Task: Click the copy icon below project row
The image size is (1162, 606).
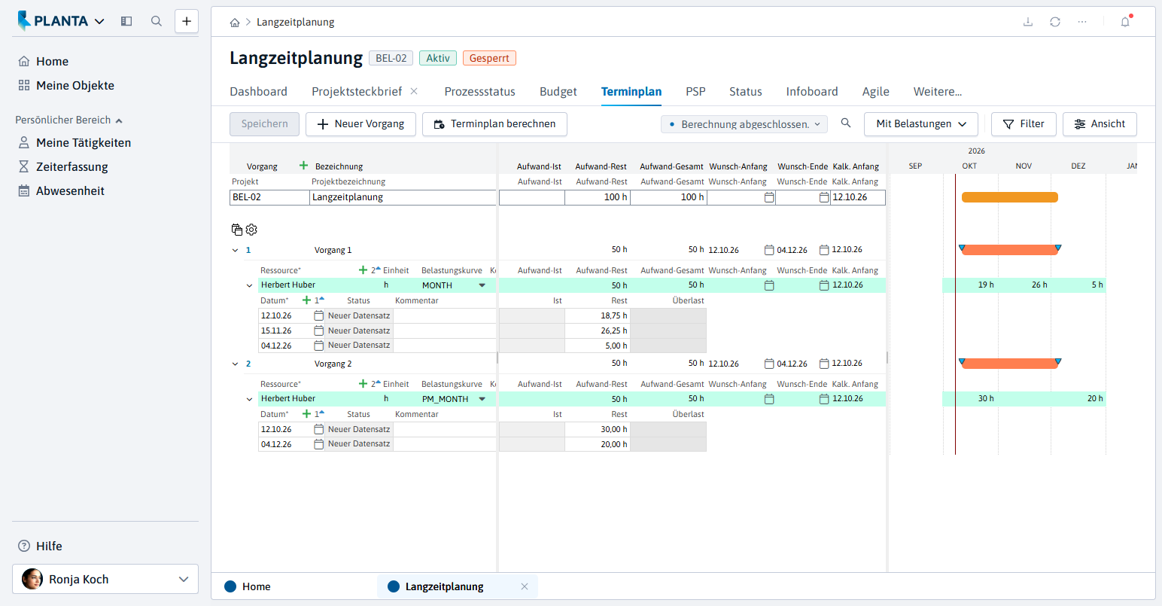Action: [237, 230]
